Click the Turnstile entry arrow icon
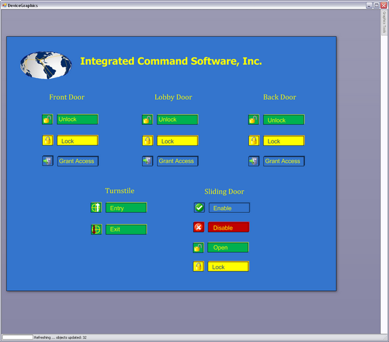Screen dimensions: 389x342 click(x=96, y=208)
